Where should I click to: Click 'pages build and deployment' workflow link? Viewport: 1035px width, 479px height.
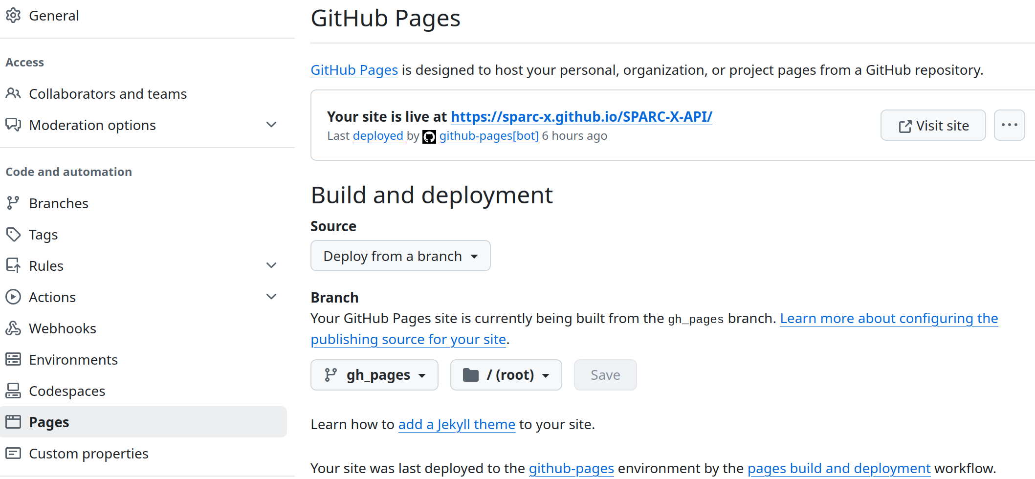click(x=839, y=468)
